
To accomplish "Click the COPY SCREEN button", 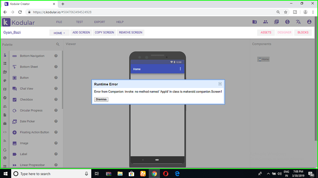I will point(104,33).
